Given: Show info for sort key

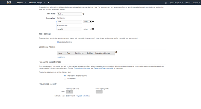Looking at the screenshot, I should click(93, 29).
